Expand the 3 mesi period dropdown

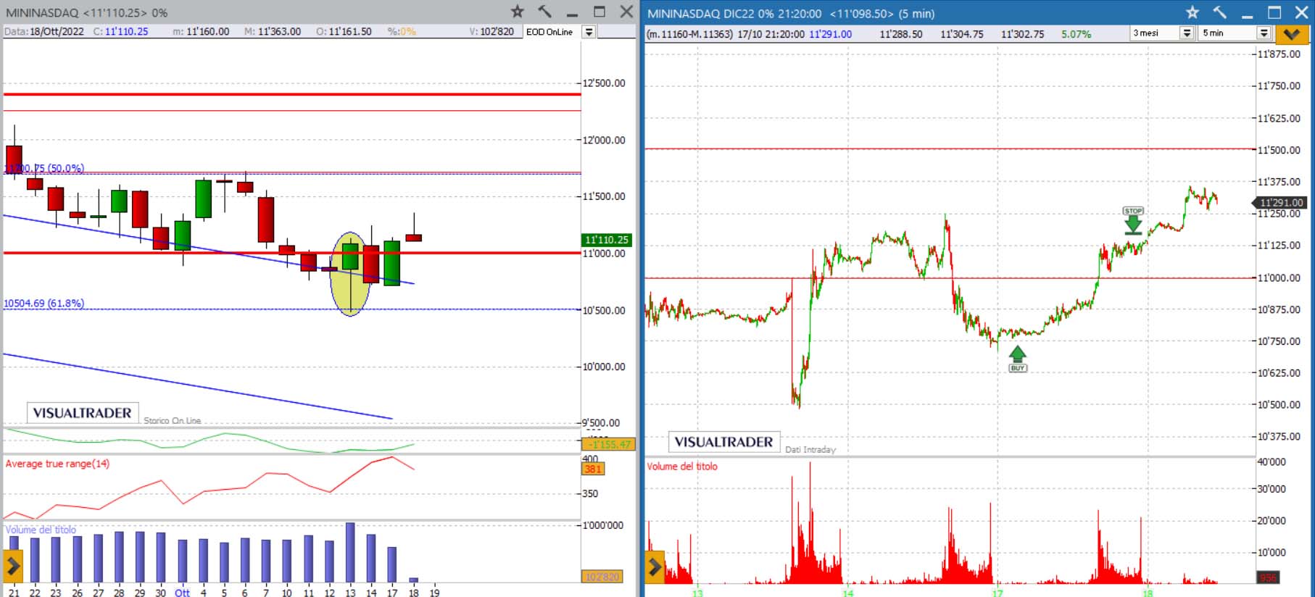1187,33
